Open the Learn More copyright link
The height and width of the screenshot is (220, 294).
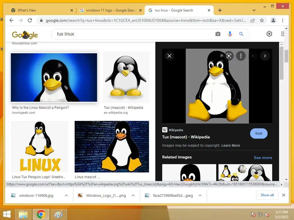click(x=231, y=145)
